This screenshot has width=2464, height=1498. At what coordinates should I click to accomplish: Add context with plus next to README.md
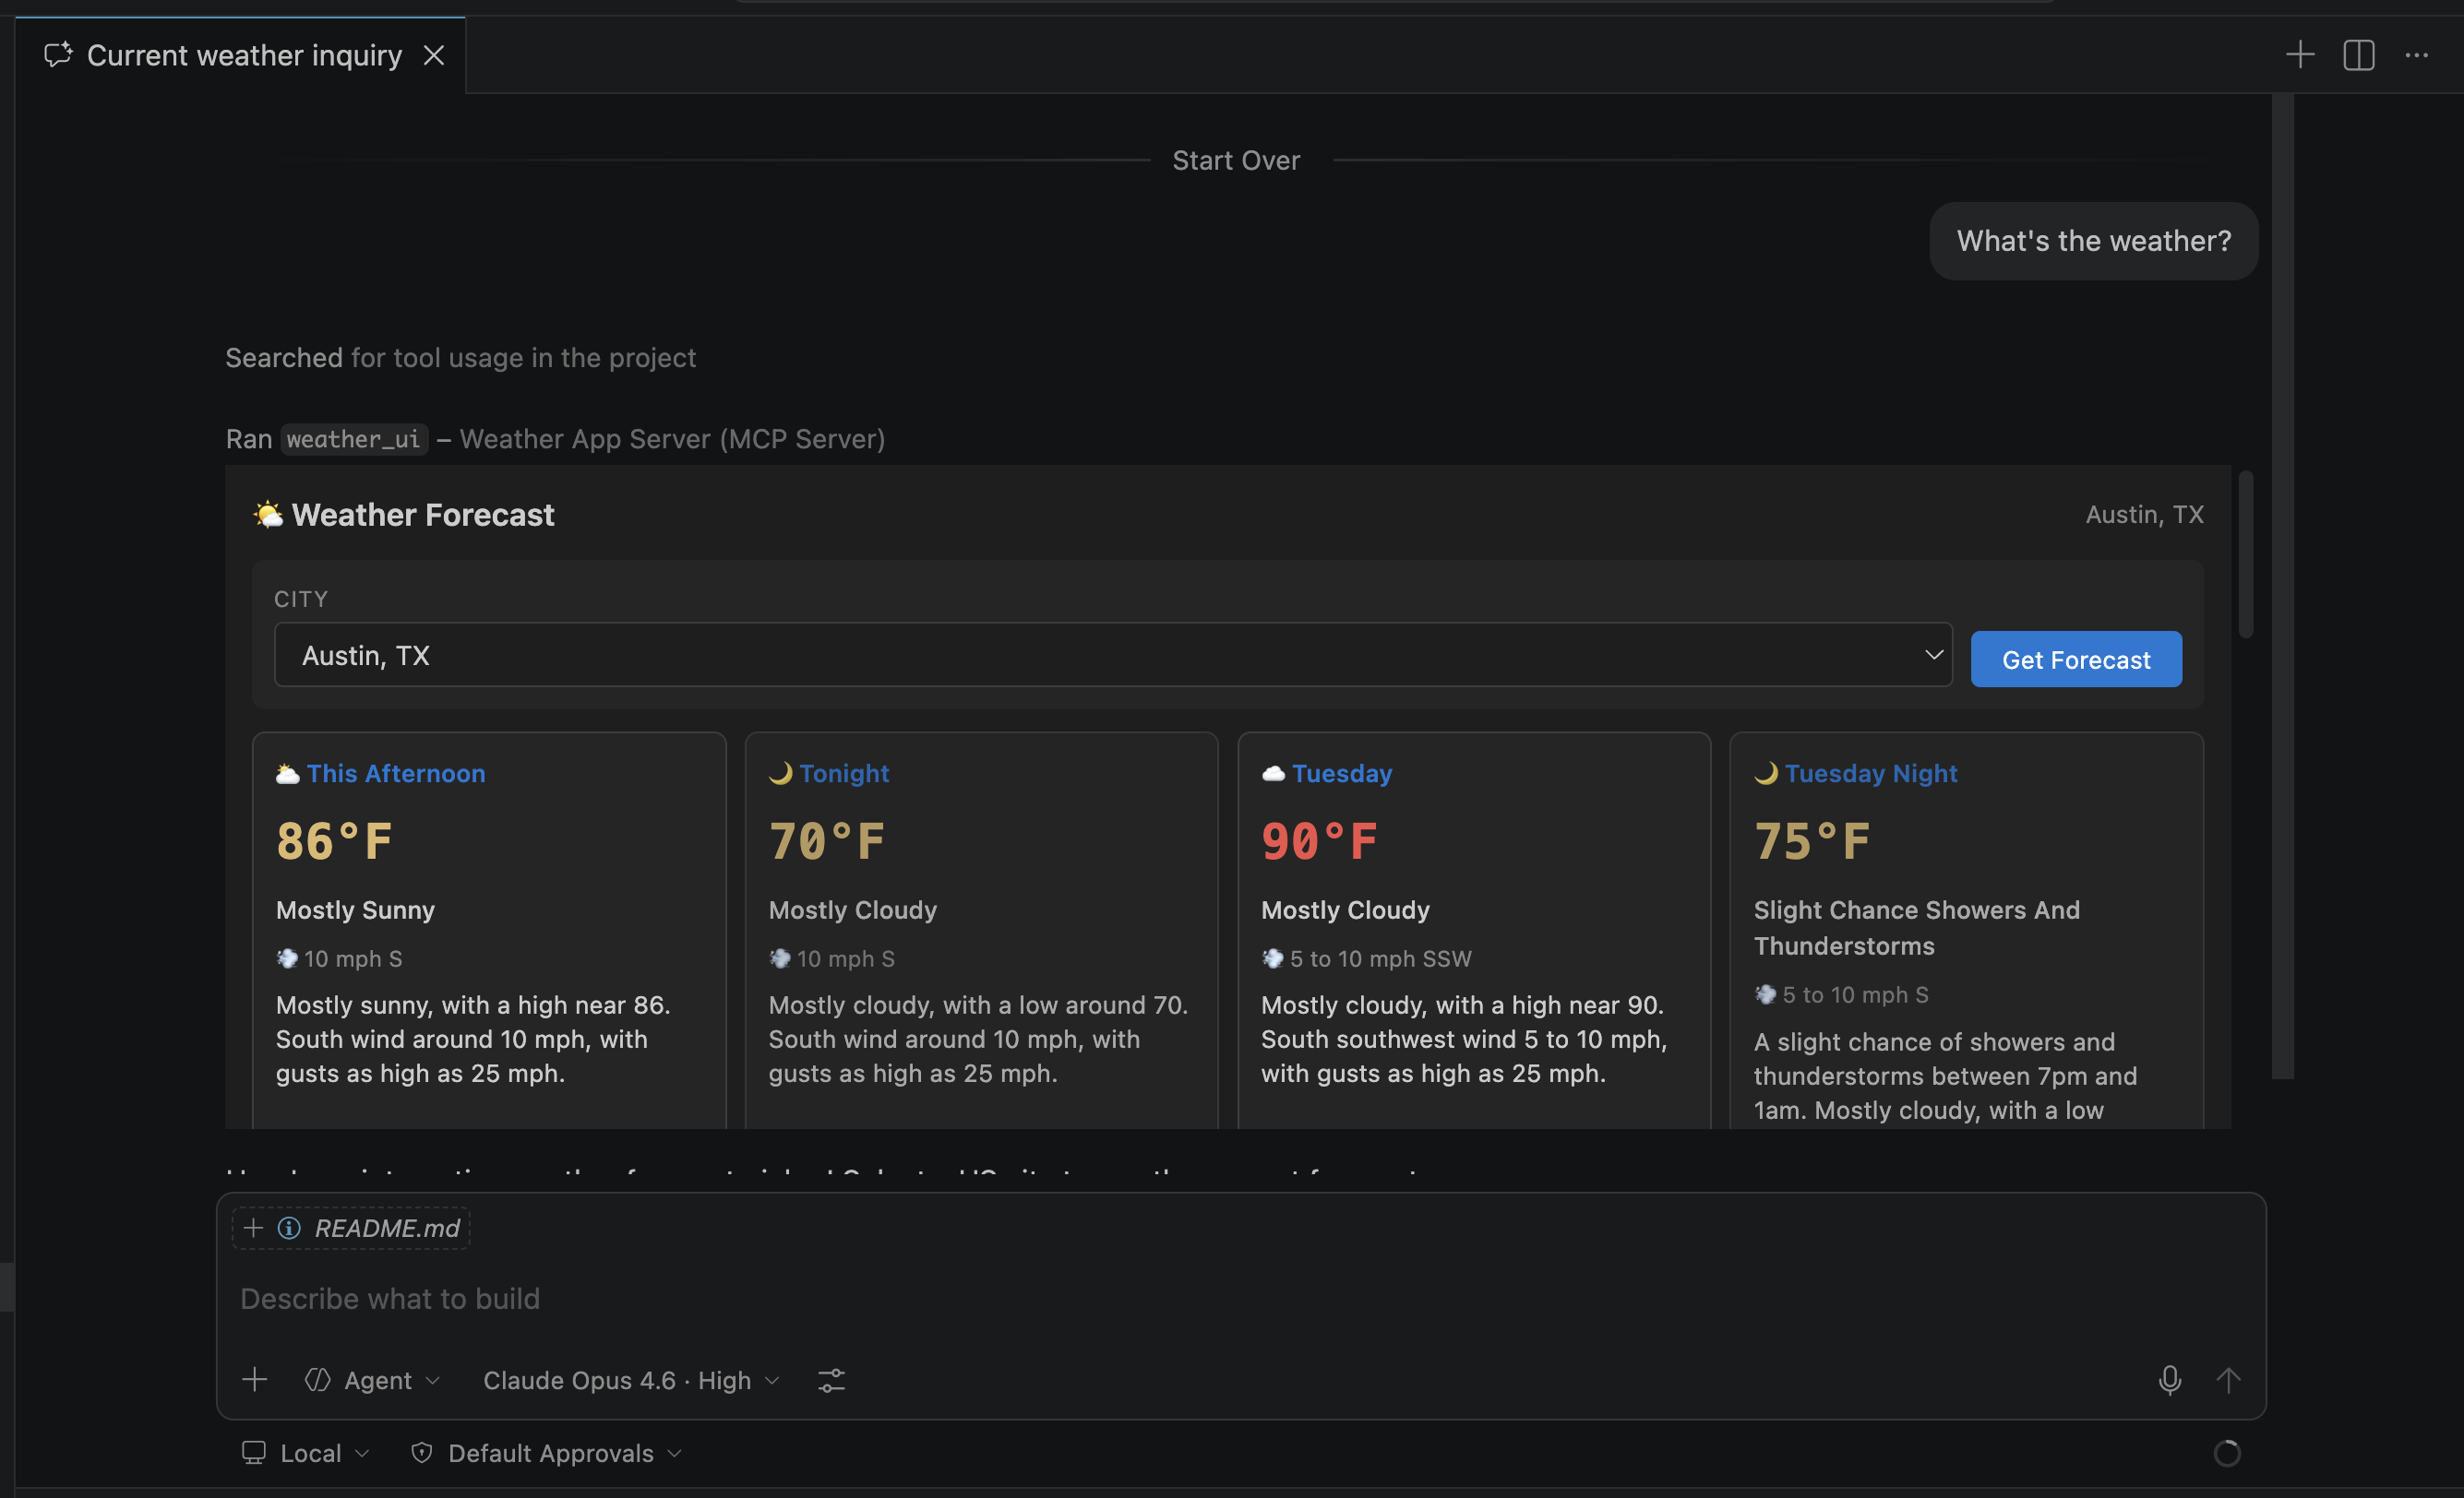pyautogui.click(x=253, y=1228)
